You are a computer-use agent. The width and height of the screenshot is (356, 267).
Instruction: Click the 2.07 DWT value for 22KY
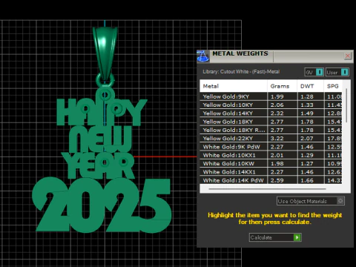click(307, 139)
